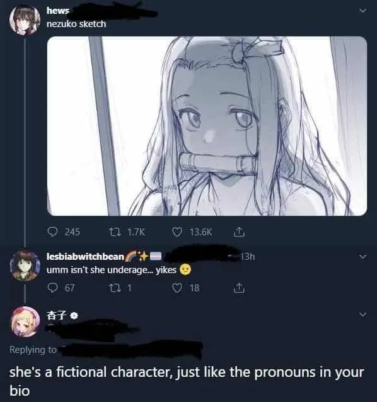Like lesbiabwitchbean's yikes comment
Viewport: 377px width, 402px height.
(177, 288)
